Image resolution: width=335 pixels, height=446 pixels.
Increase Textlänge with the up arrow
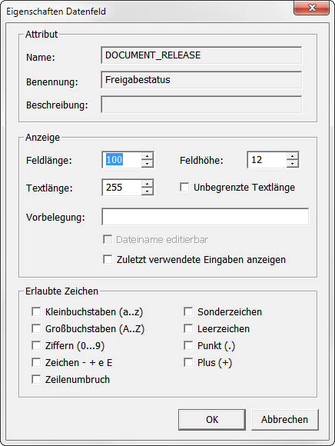[148, 184]
